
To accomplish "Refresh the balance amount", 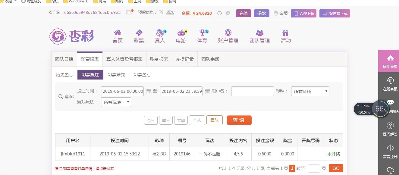I will pos(219,13).
